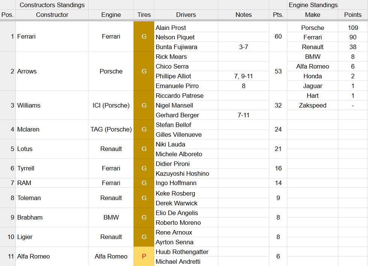Click the "Ligier" constructor cell
This screenshot has width=368, height=266.
[52, 237]
